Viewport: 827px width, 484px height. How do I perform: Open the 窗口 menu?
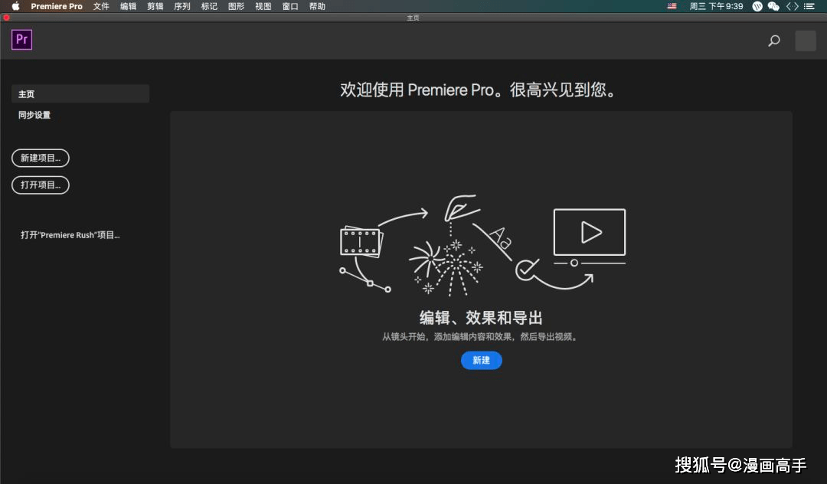click(290, 6)
